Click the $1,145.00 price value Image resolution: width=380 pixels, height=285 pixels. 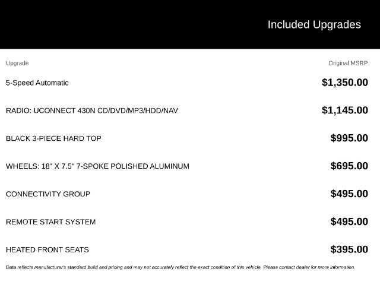click(345, 110)
